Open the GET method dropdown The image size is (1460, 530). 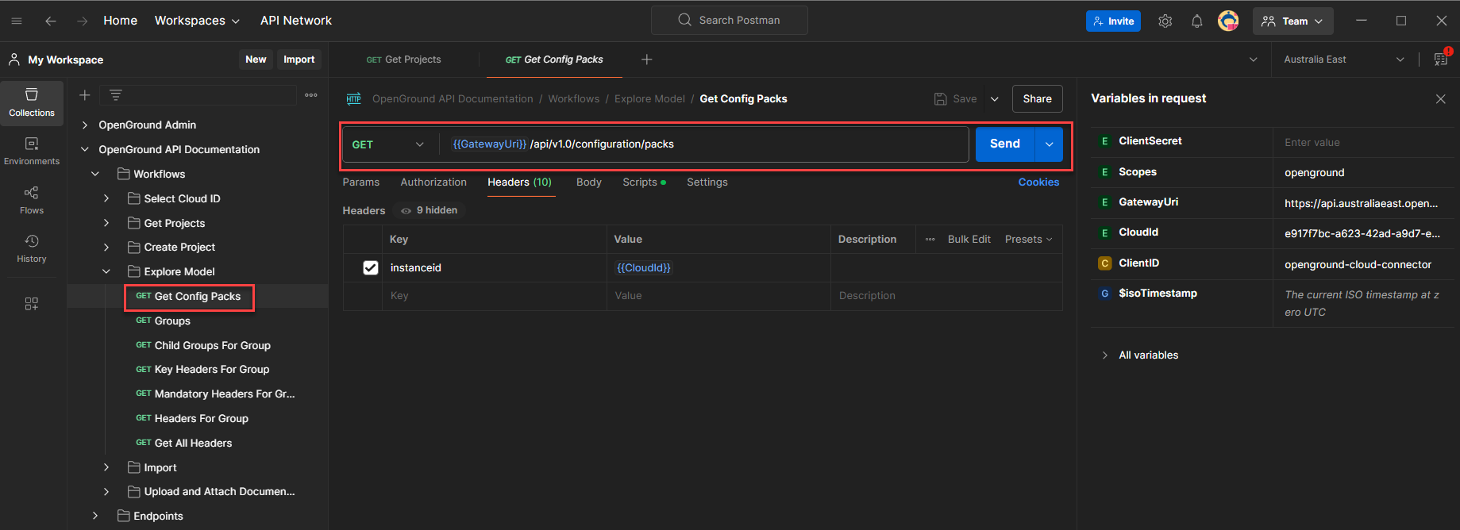tap(388, 144)
